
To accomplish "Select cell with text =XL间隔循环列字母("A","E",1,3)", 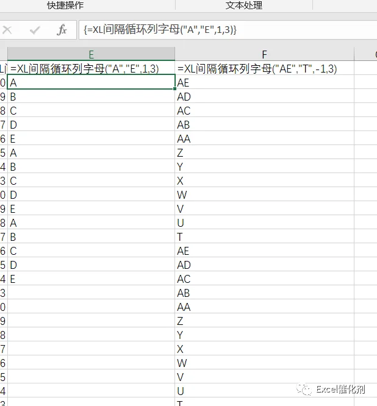I will click(92, 69).
